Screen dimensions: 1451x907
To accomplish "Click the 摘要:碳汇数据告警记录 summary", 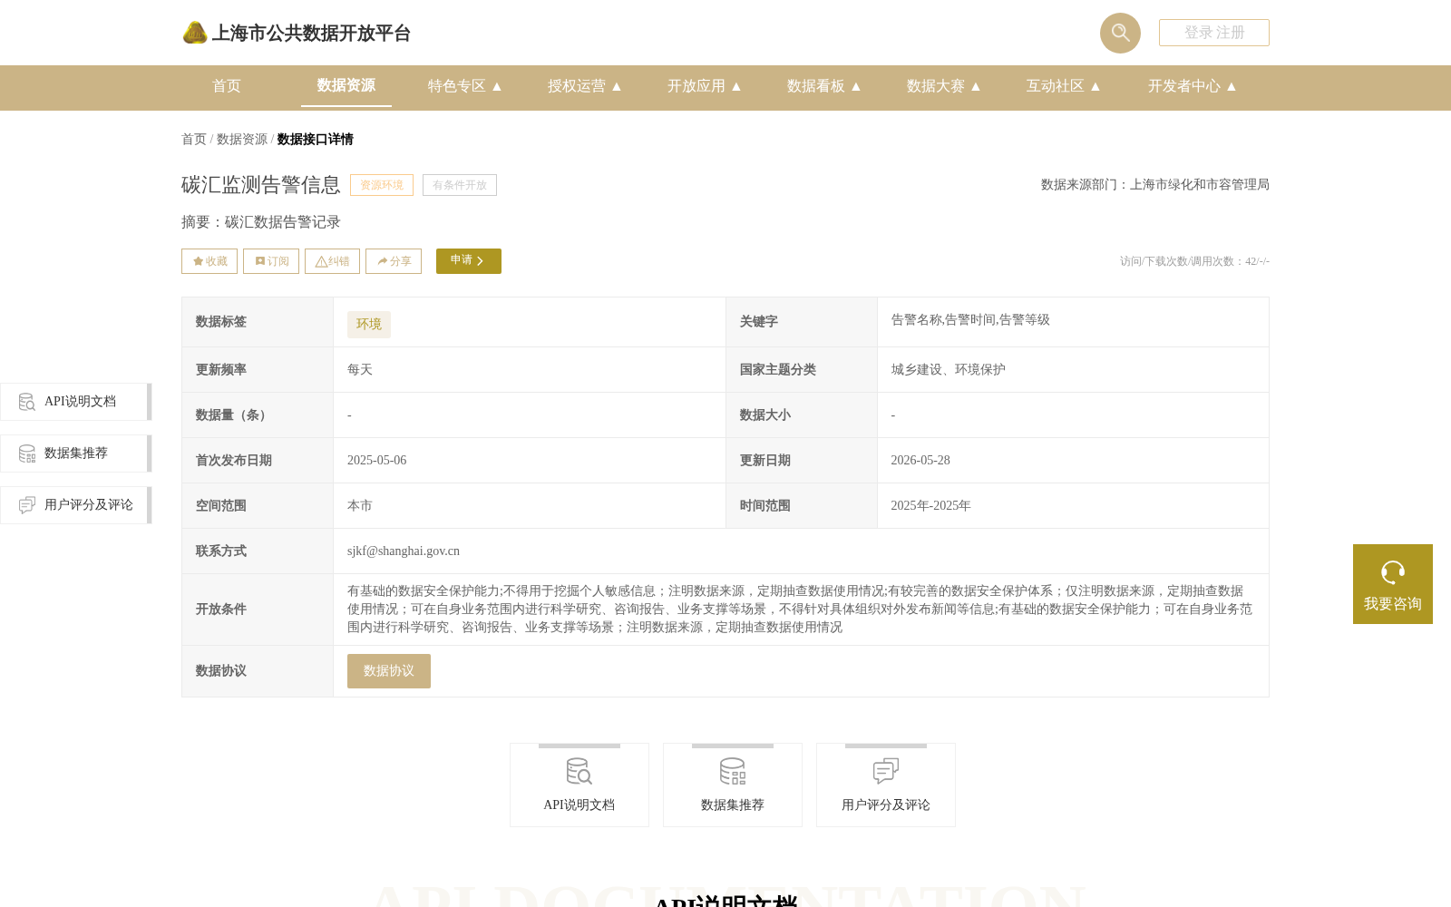I will point(261,222).
